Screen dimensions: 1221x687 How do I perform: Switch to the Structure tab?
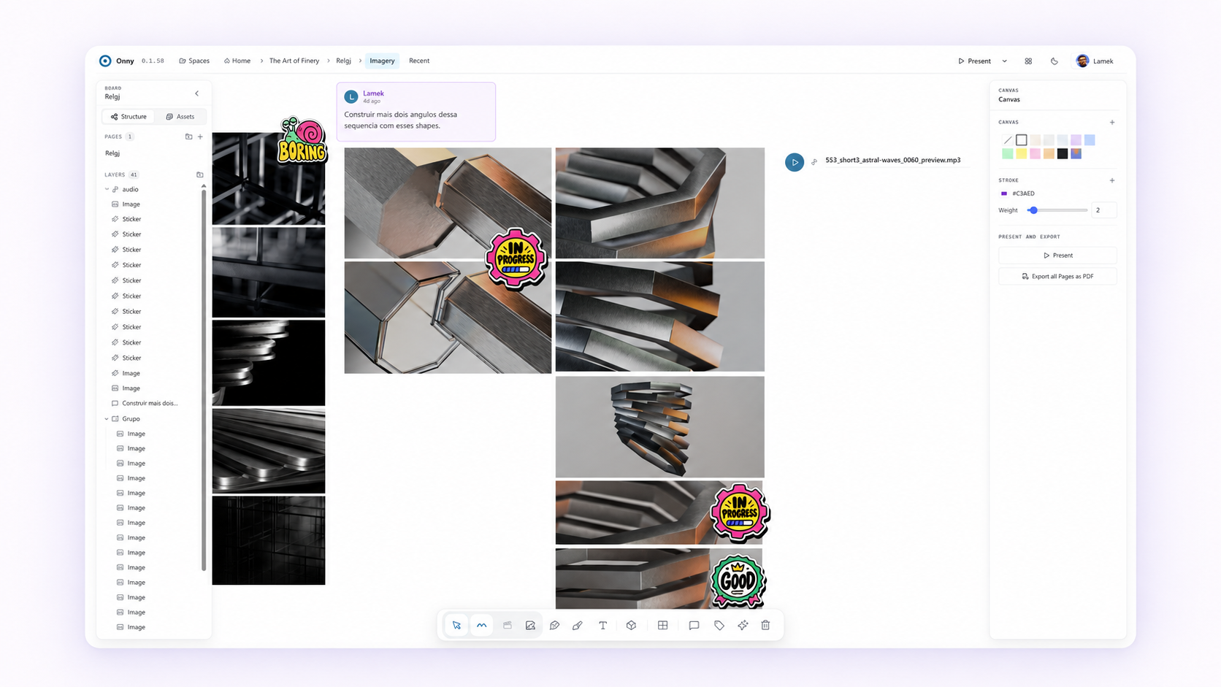pyautogui.click(x=129, y=117)
